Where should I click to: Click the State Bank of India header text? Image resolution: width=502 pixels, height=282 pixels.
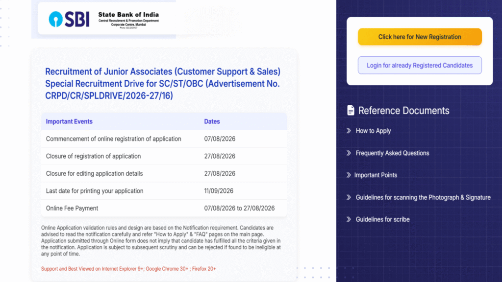point(128,15)
